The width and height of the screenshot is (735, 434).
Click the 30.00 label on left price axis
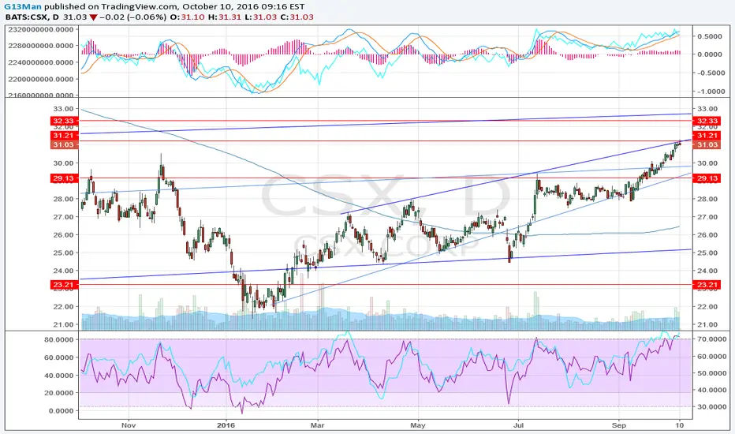click(x=63, y=163)
